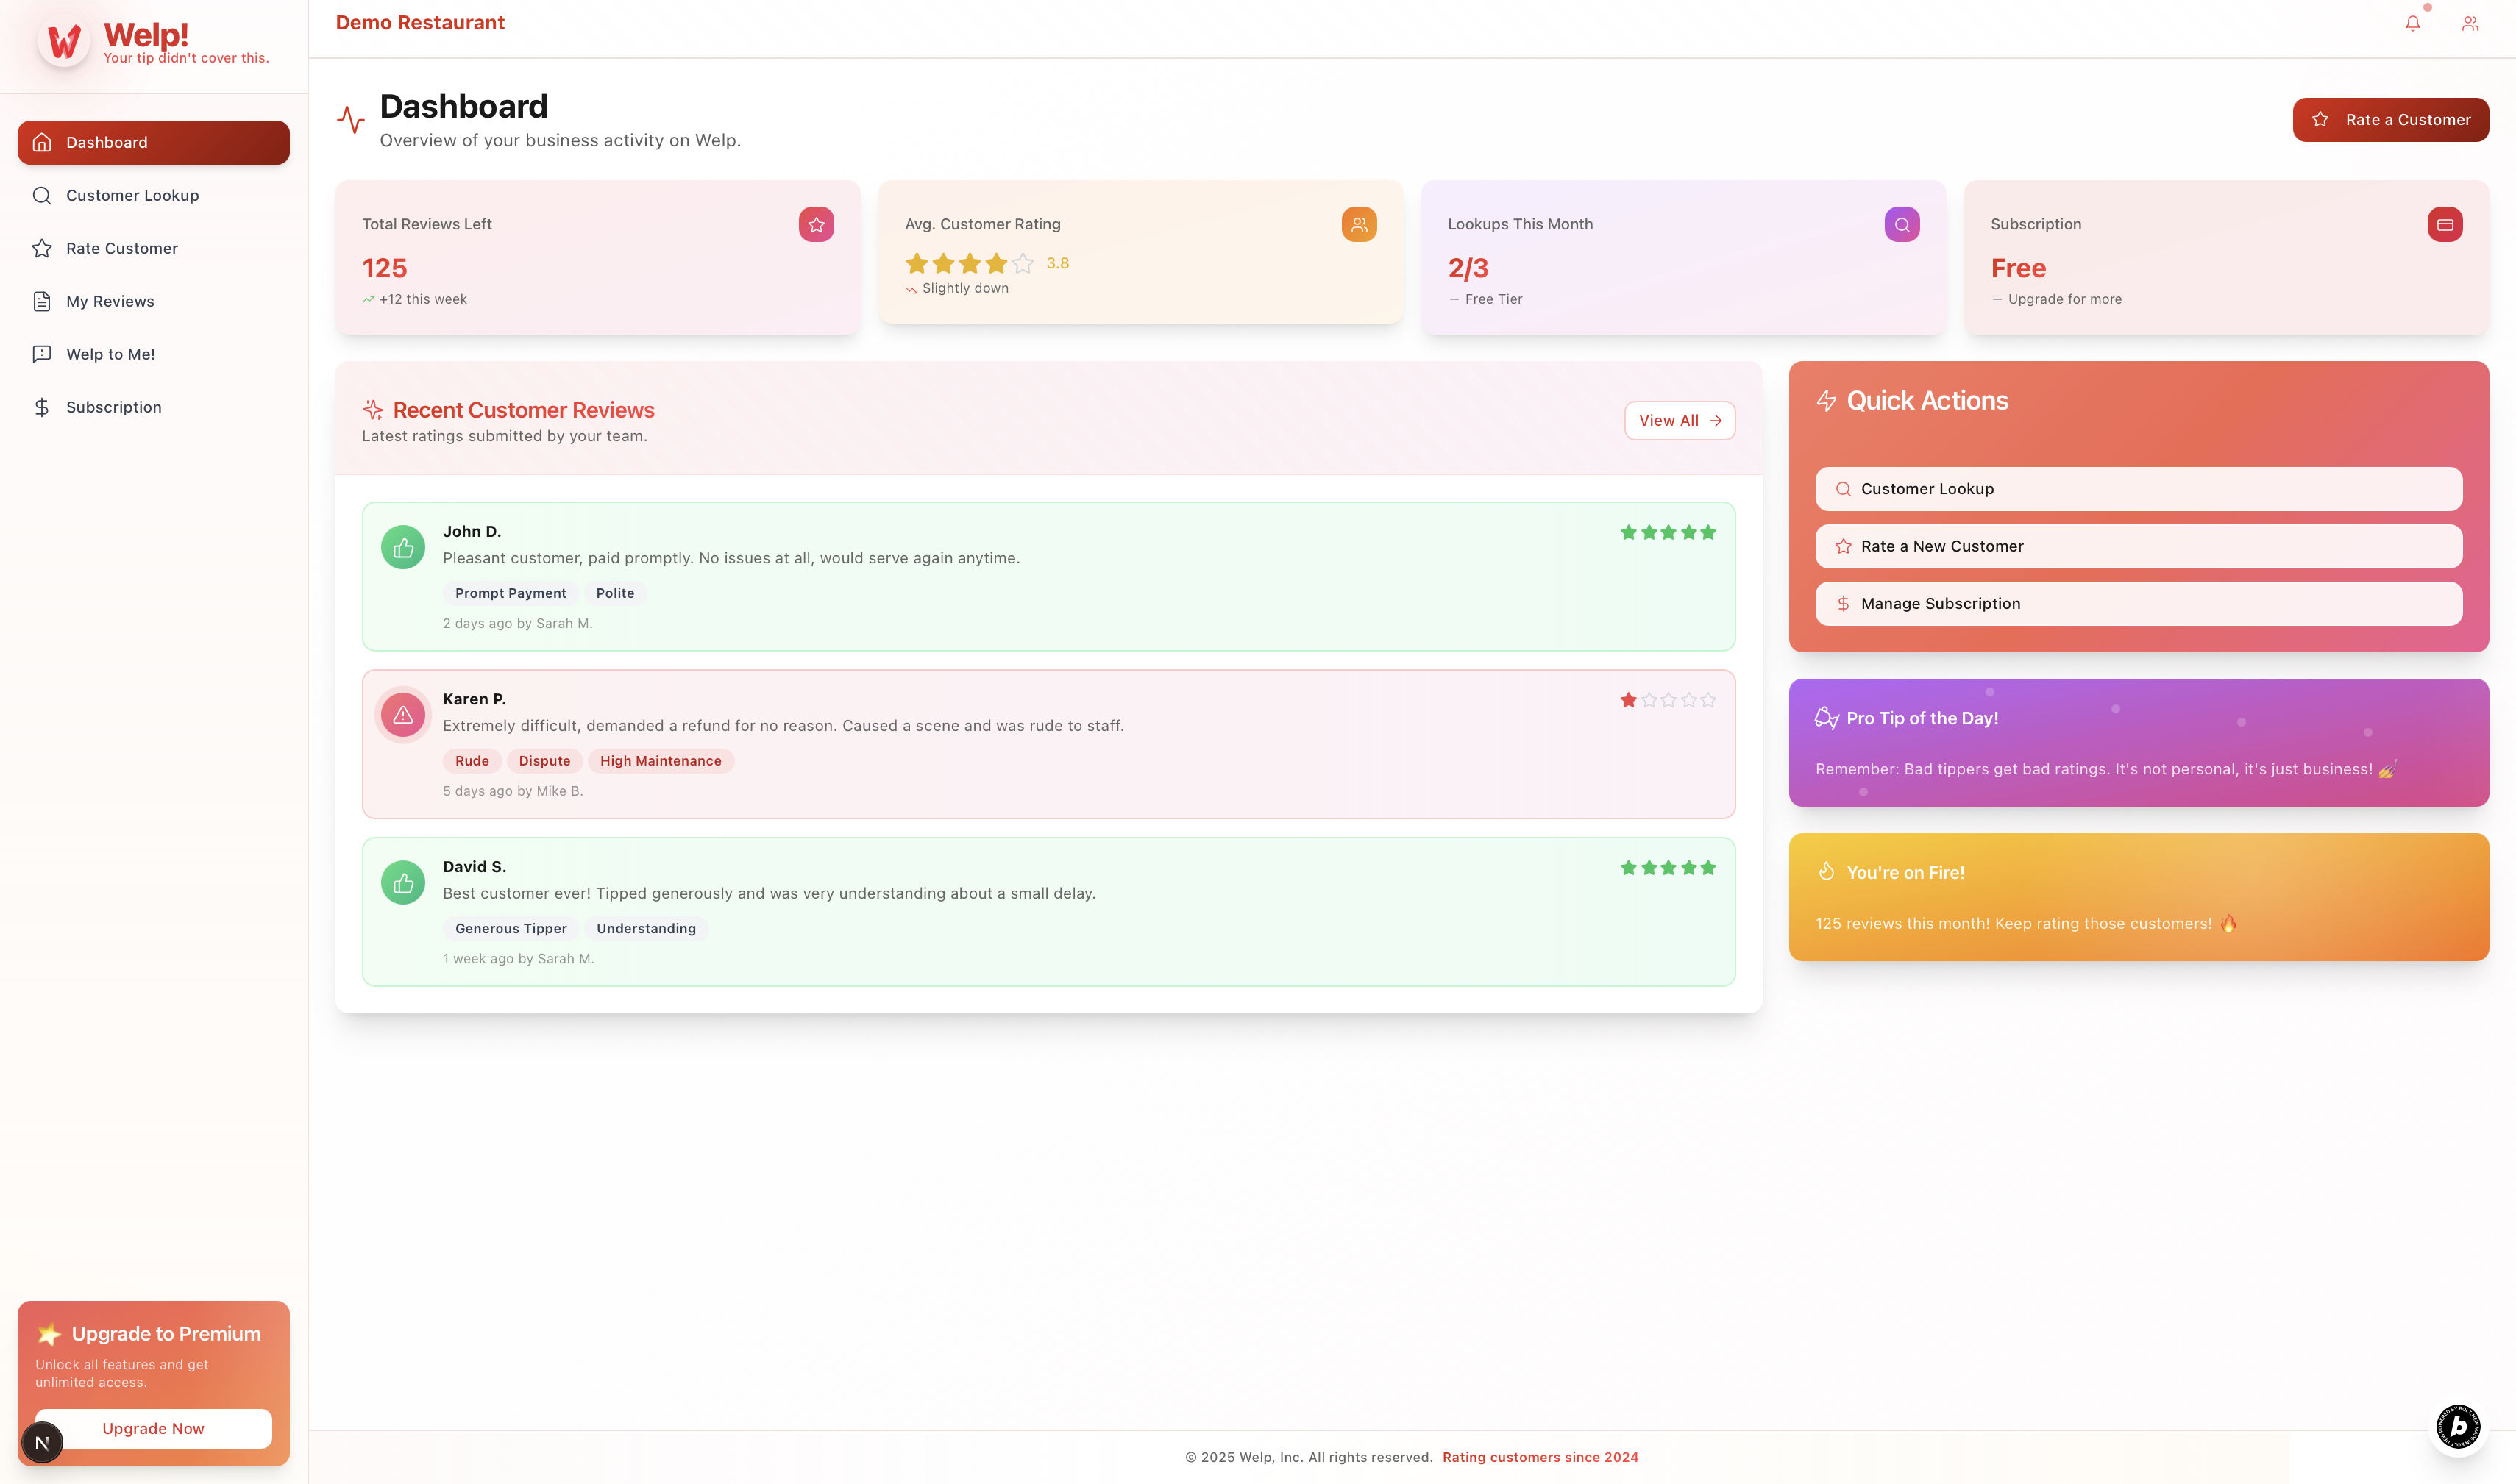Image resolution: width=2516 pixels, height=1484 pixels.
Task: Click the Bolt badge icon at bottom right
Action: click(2457, 1426)
